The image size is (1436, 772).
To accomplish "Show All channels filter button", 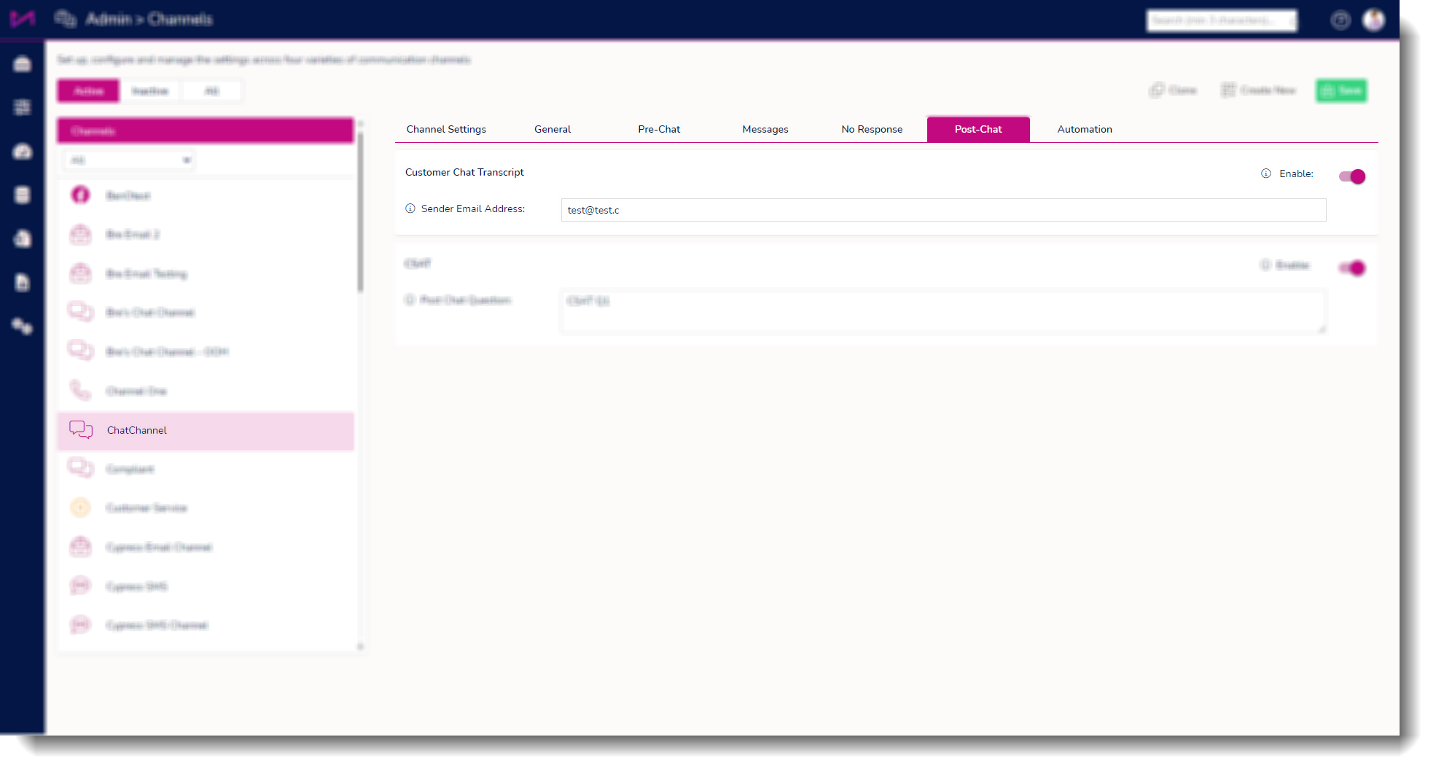I will pyautogui.click(x=212, y=91).
